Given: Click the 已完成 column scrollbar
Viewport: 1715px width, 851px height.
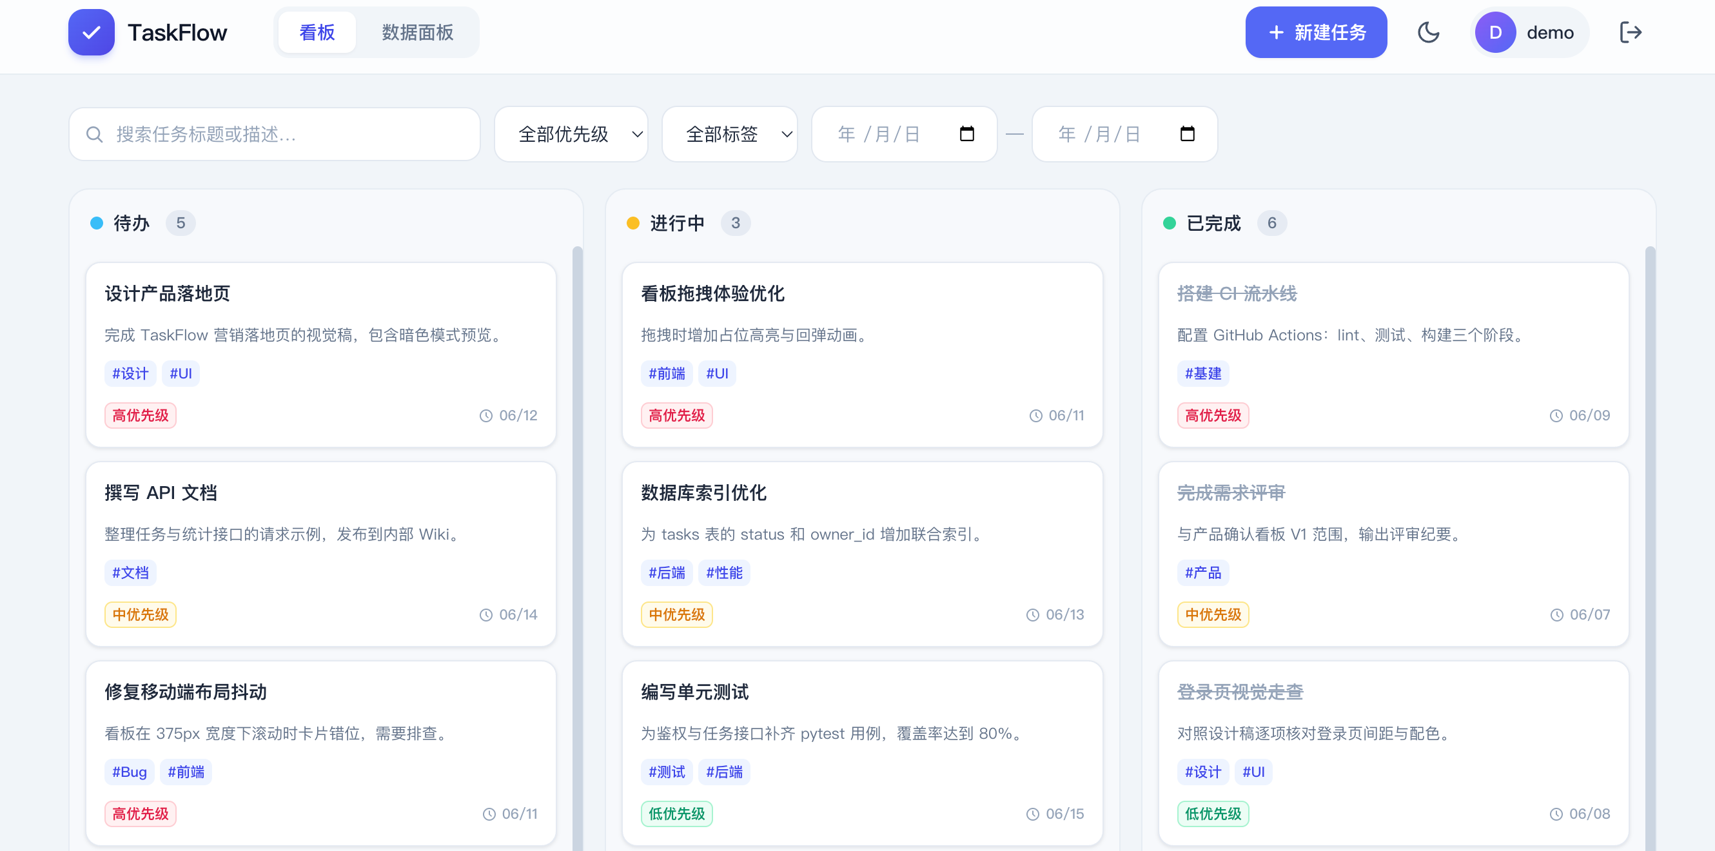Looking at the screenshot, I should (1650, 549).
